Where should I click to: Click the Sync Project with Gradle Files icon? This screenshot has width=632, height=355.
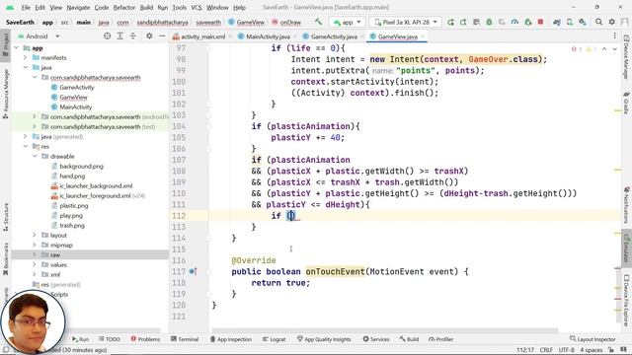tap(557, 22)
